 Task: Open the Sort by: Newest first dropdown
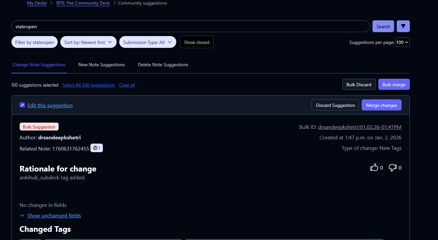[88, 42]
